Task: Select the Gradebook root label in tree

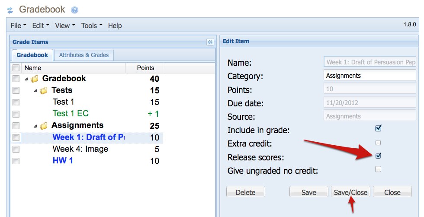Action: 64,78
